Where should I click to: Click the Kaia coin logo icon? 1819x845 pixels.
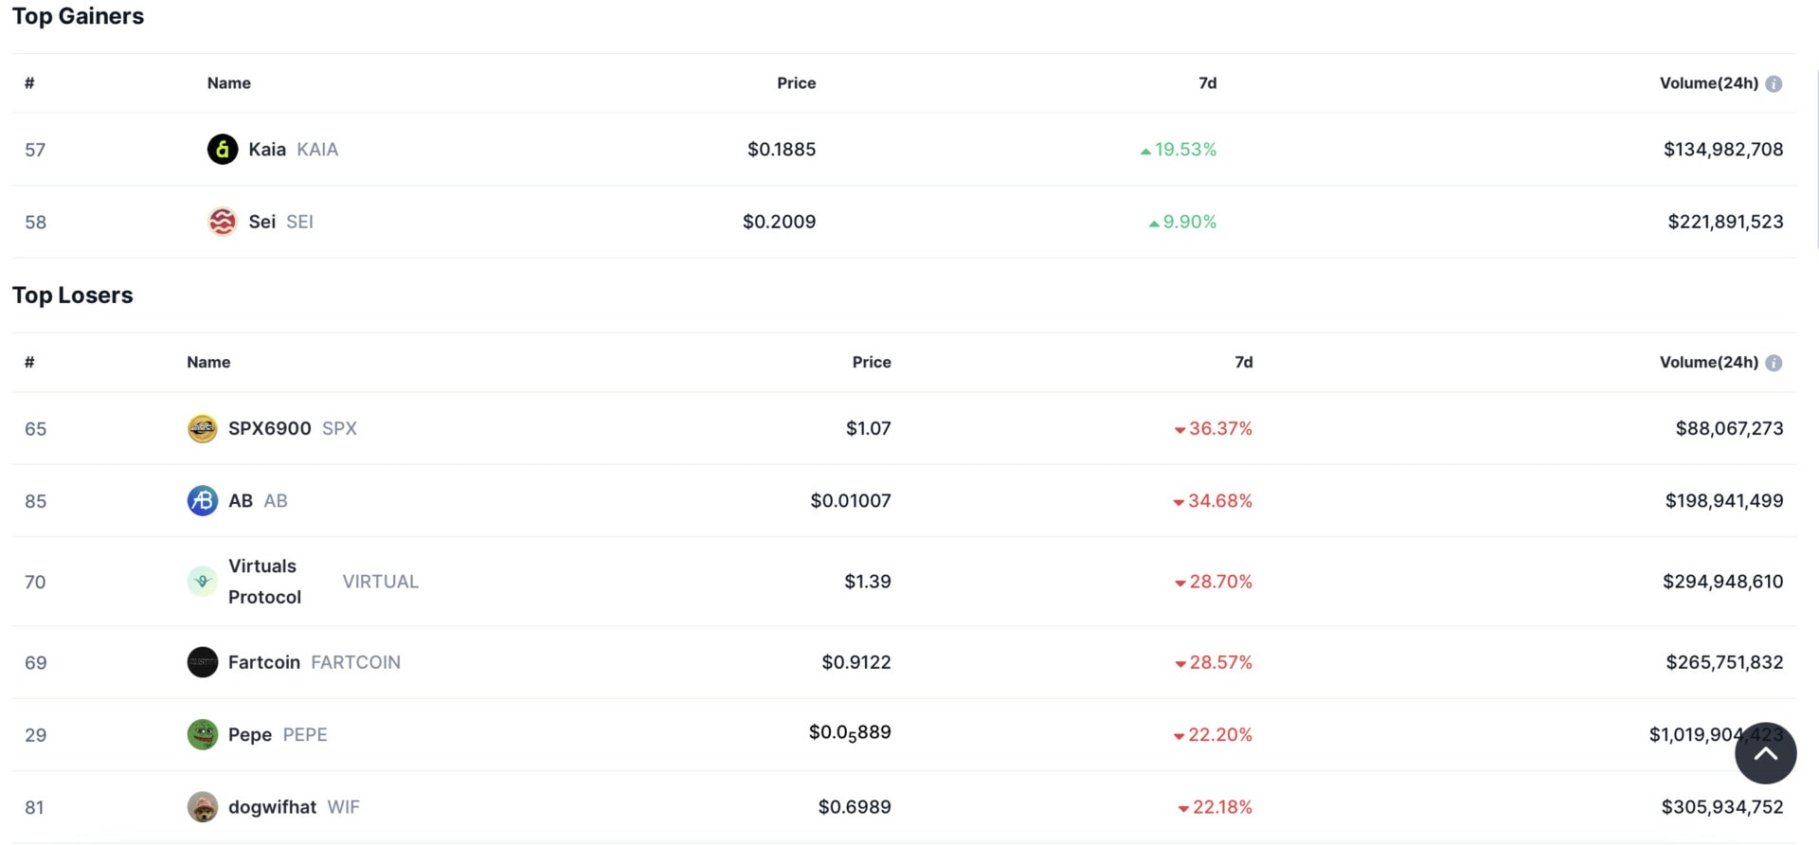[x=223, y=149]
